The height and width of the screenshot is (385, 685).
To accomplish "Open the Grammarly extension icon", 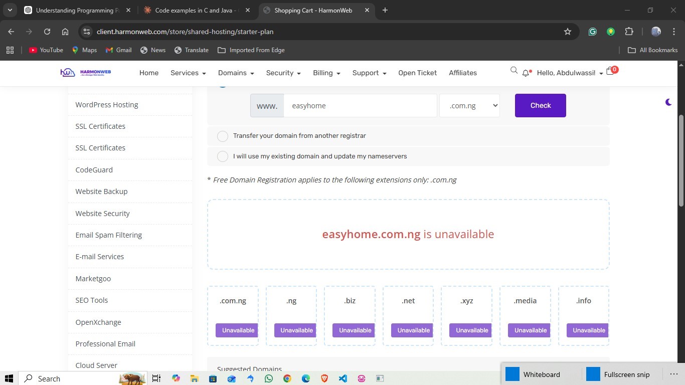I will (593, 32).
